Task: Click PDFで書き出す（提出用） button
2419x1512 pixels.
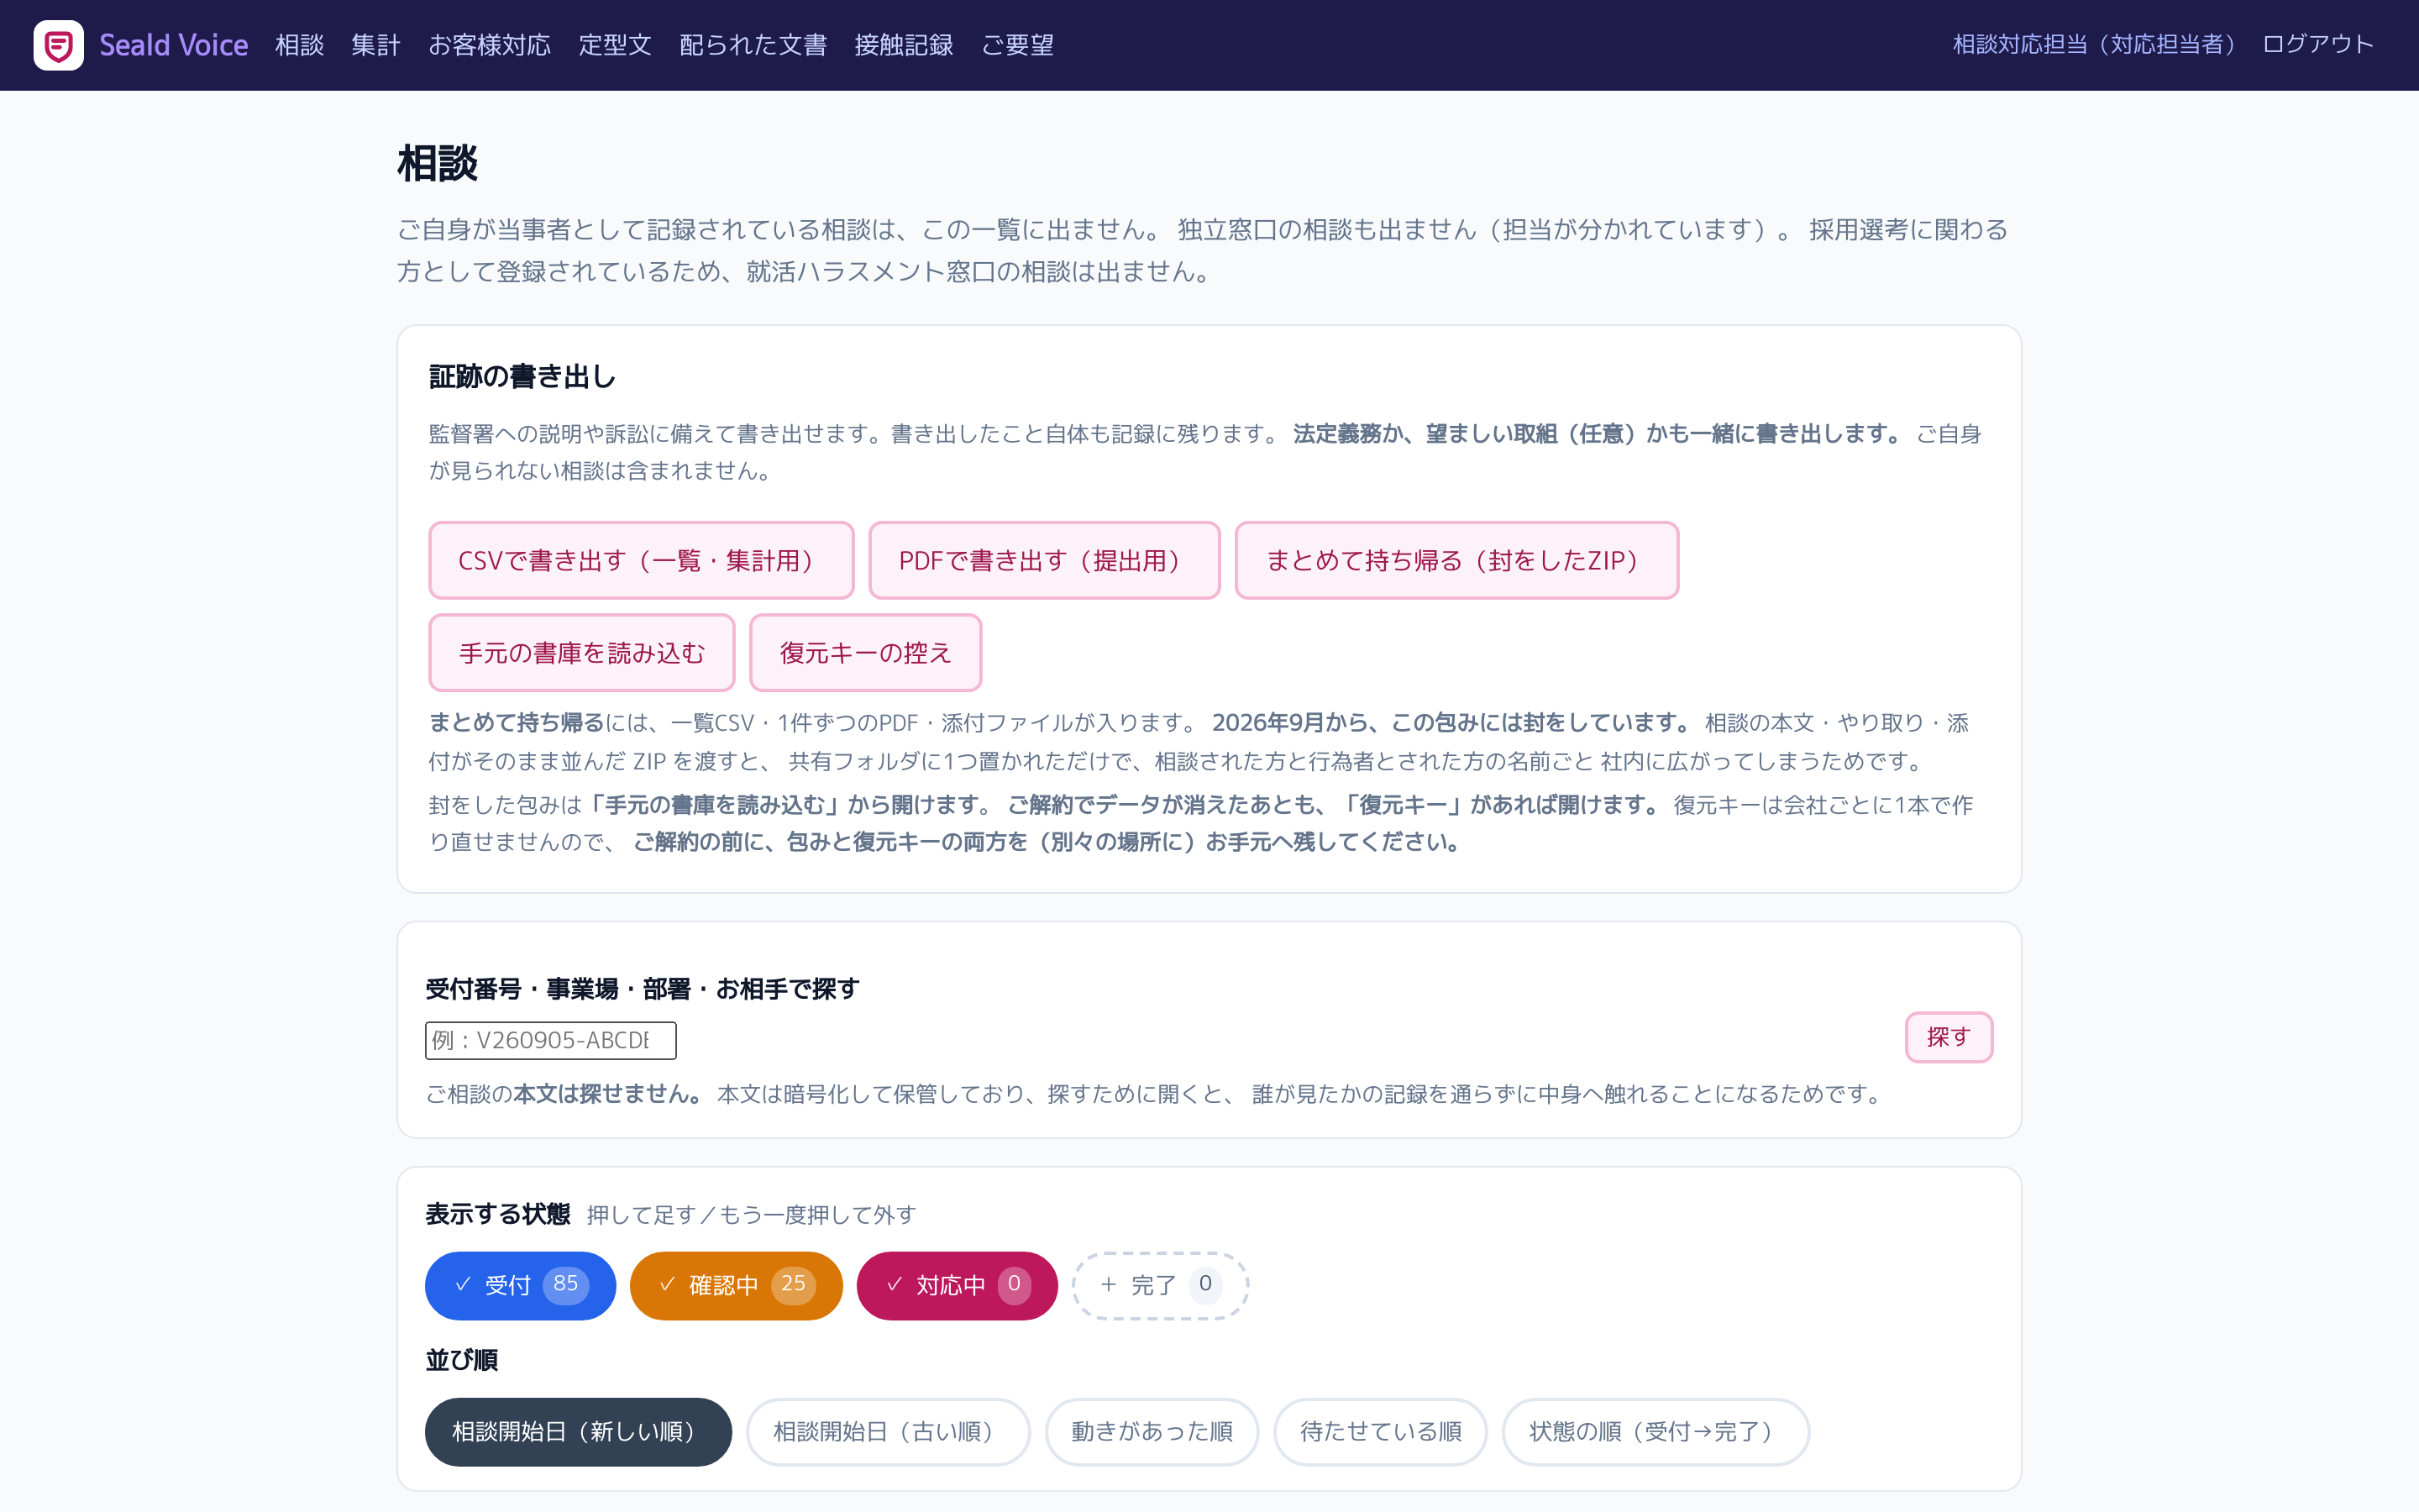Action: [1045, 560]
